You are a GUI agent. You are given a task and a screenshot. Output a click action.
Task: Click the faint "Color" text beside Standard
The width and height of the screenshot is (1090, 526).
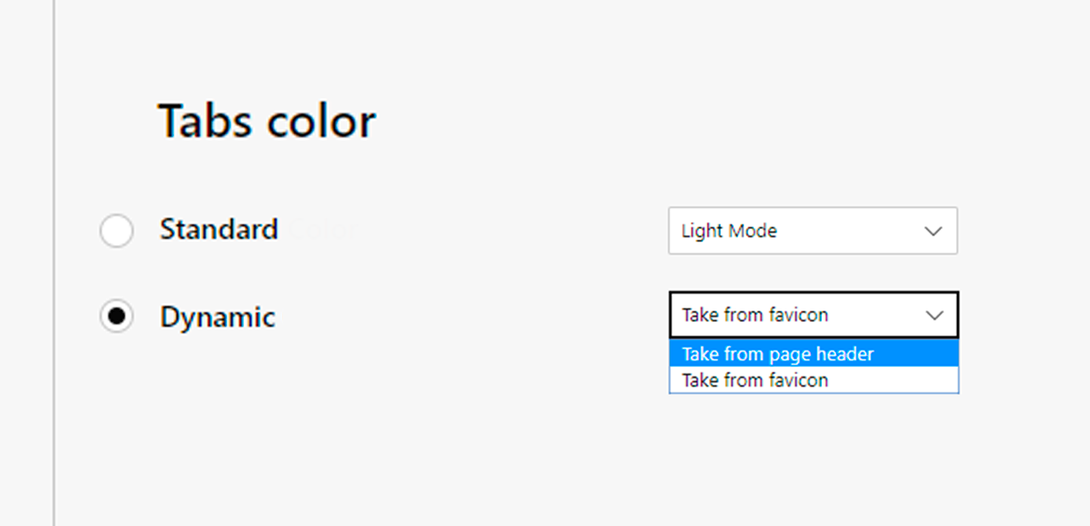(x=320, y=229)
